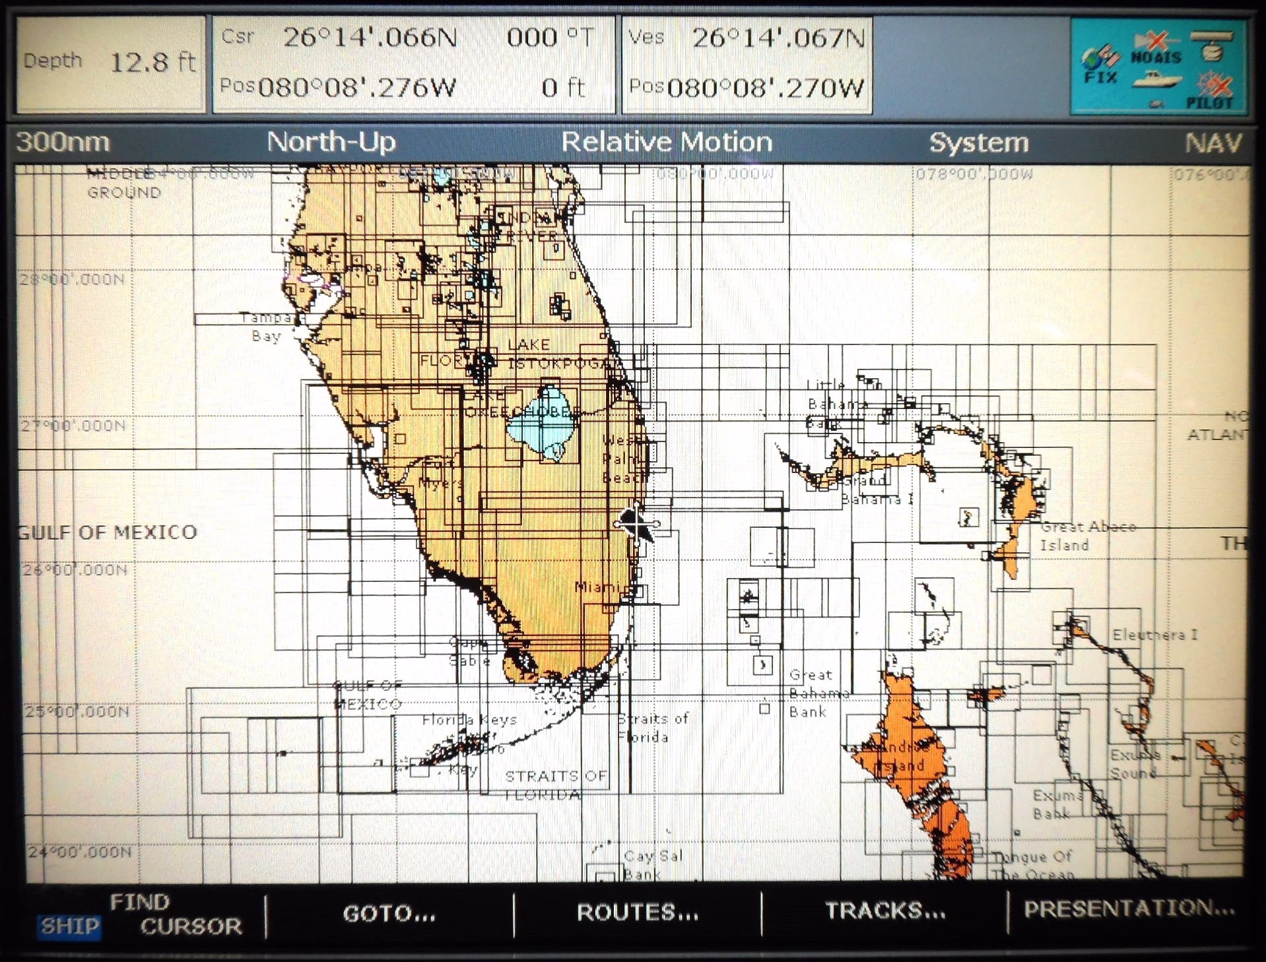Click the vessel position marker on chart
This screenshot has height=962, width=1266.
point(636,523)
